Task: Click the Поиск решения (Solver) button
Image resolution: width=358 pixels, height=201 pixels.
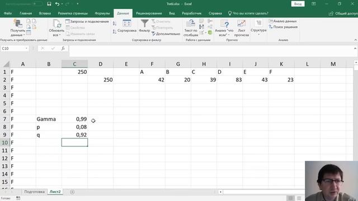Action: tap(283, 27)
